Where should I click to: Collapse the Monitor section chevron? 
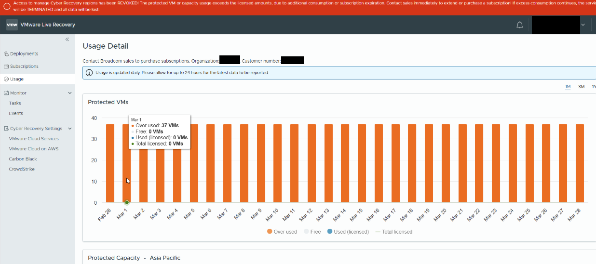tap(70, 93)
